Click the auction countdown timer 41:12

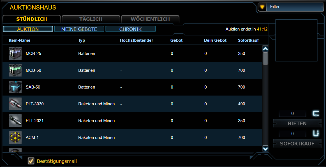(262, 29)
